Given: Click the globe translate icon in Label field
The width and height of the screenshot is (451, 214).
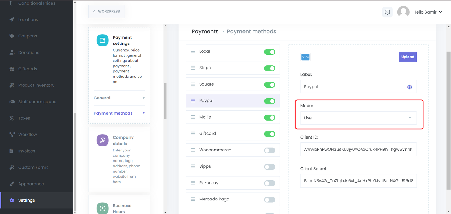Looking at the screenshot, I should coord(409,87).
